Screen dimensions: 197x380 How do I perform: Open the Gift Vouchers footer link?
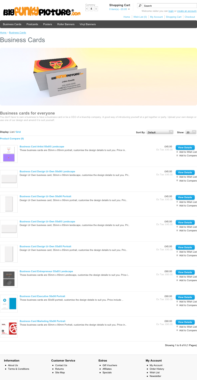(x=110, y=365)
